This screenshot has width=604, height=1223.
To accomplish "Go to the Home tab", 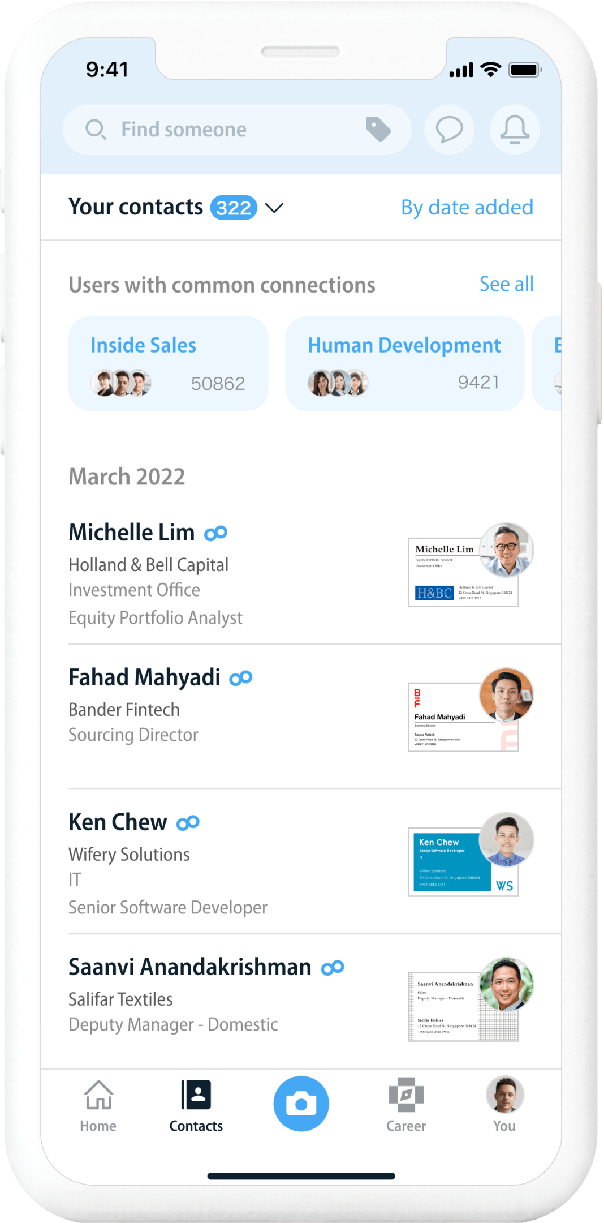I will 98,1105.
